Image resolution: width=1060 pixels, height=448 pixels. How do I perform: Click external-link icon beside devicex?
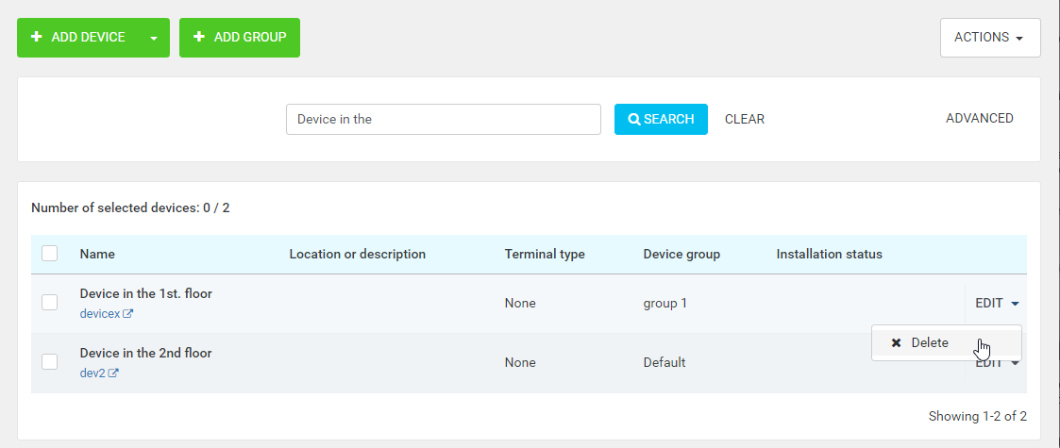tap(128, 314)
